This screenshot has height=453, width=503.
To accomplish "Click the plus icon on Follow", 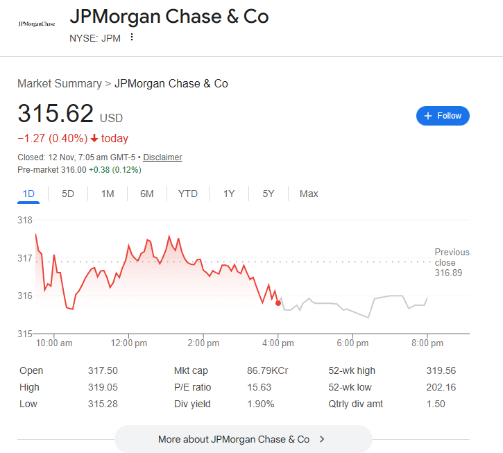I will coord(428,116).
